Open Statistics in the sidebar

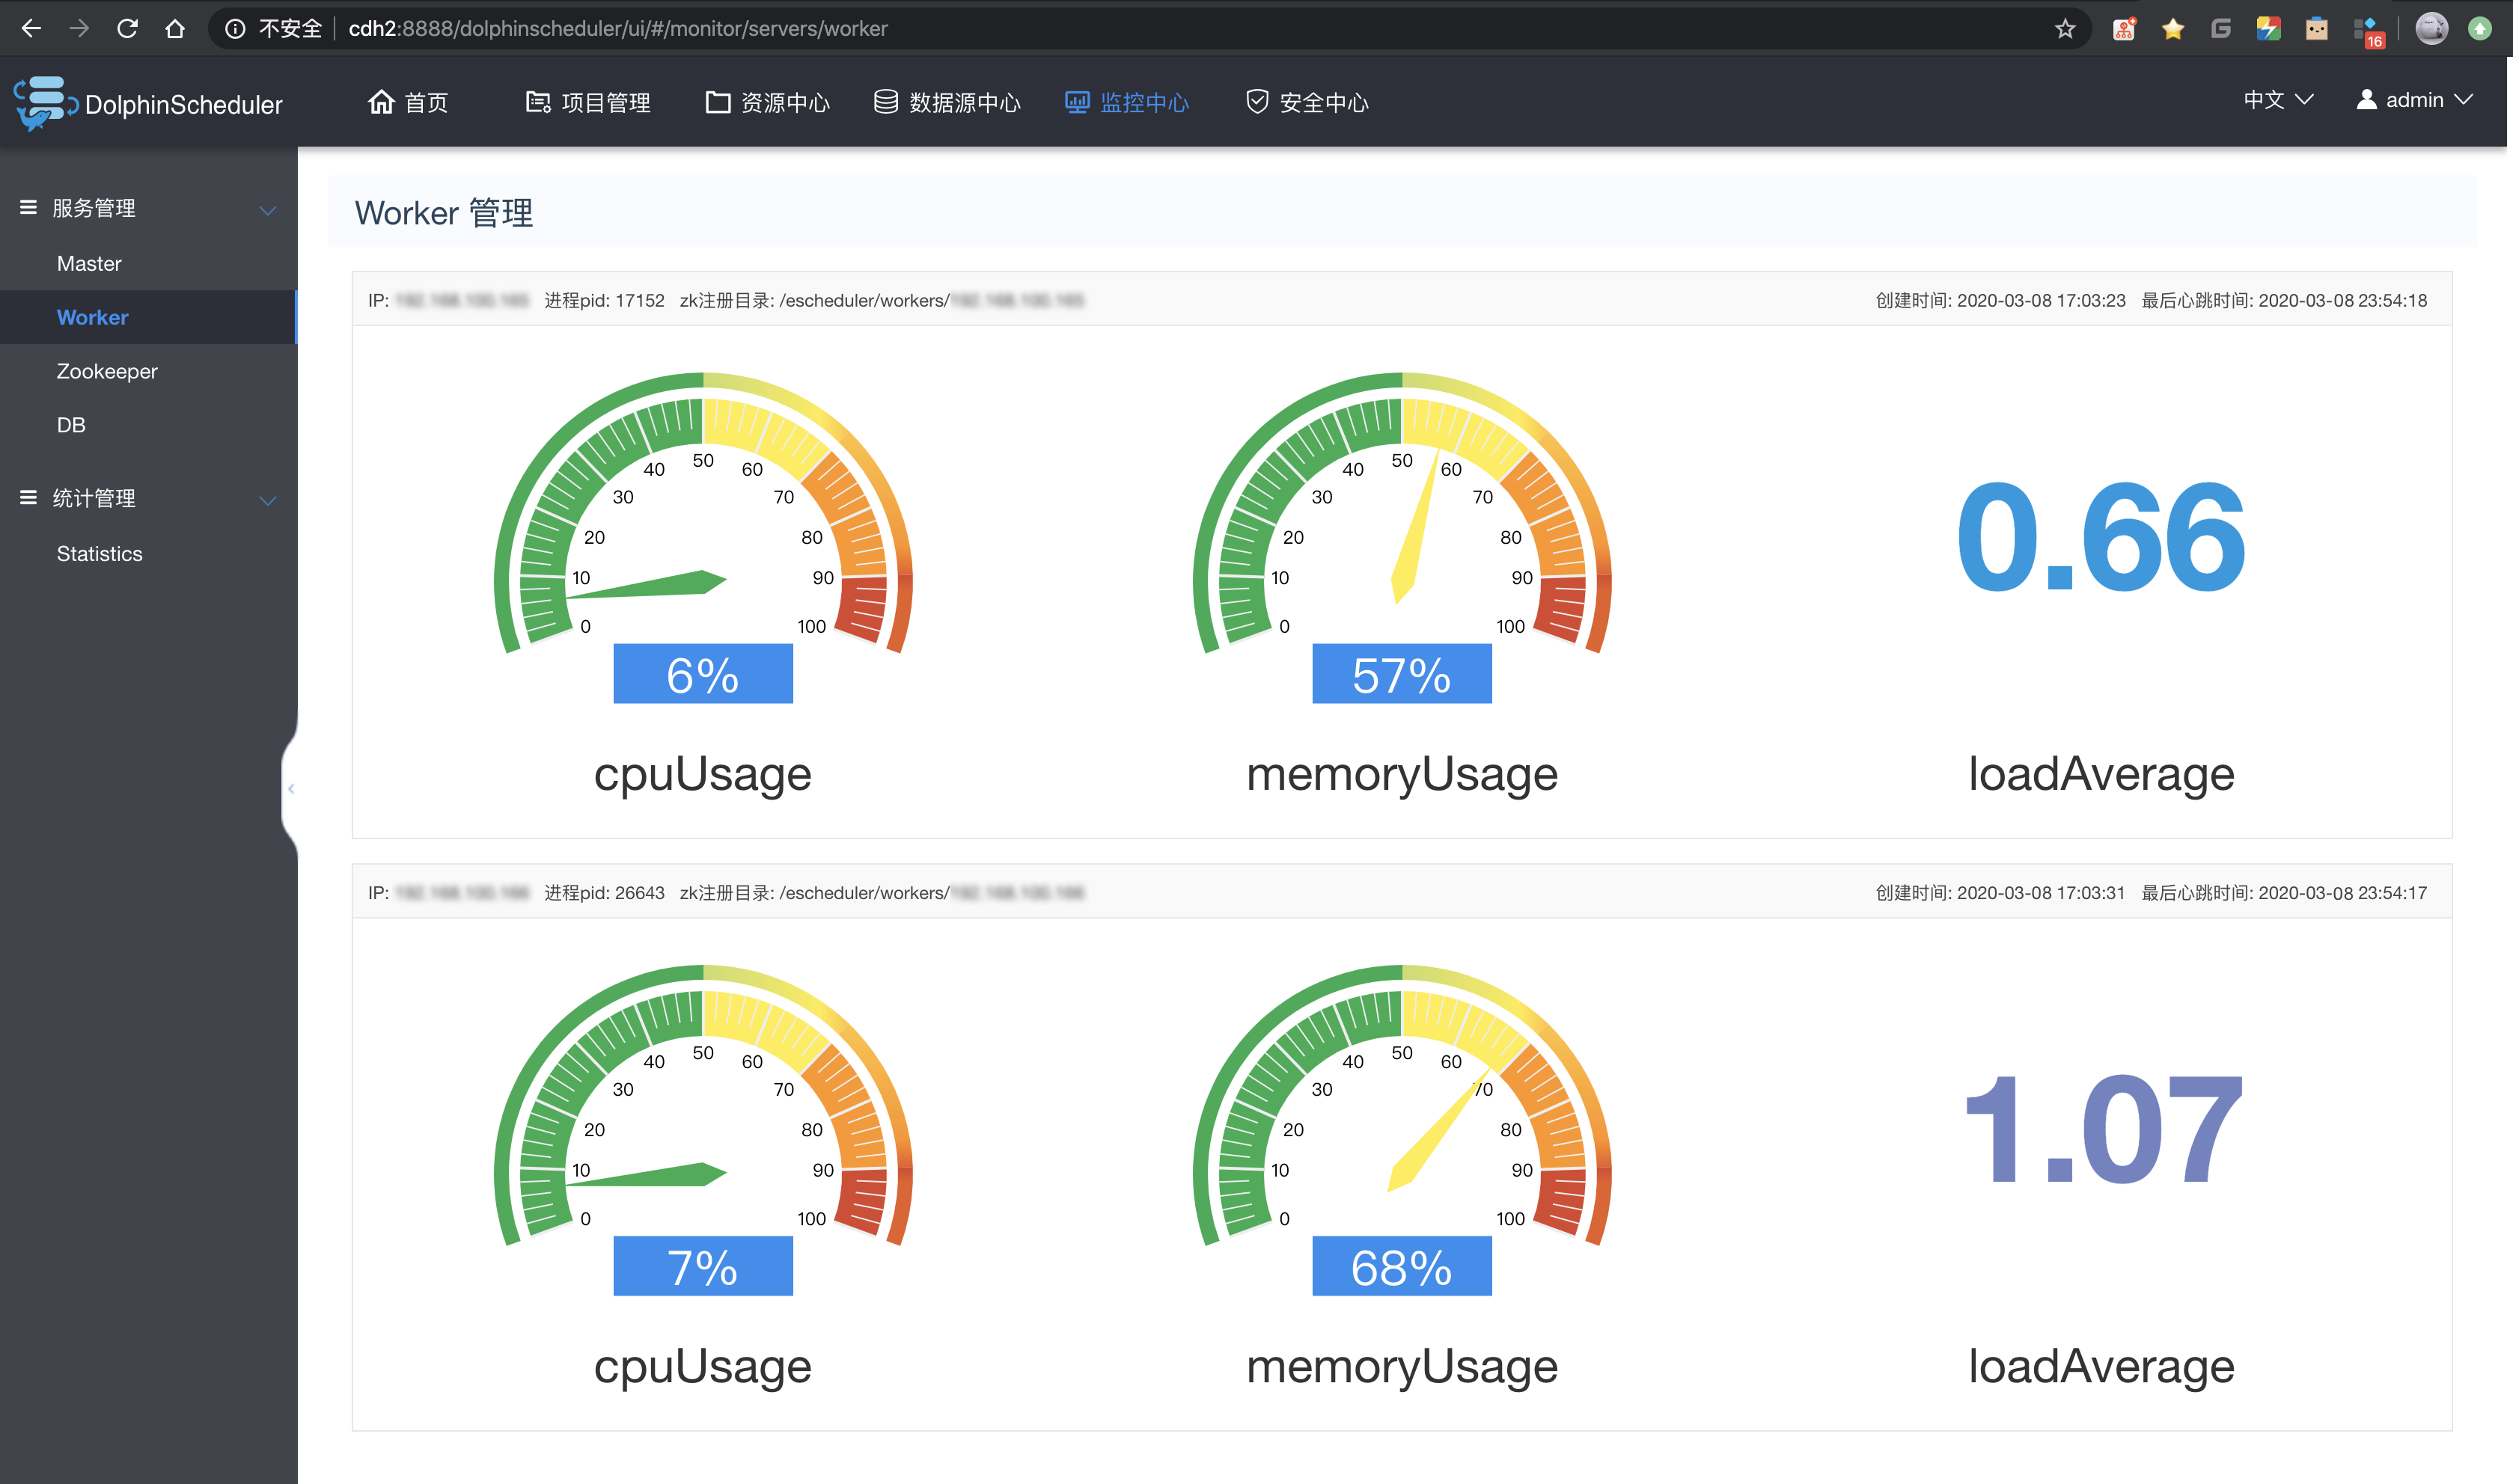[x=99, y=553]
